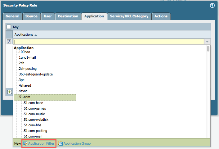The height and width of the screenshot is (149, 219).
Task: Click the Application Filter icon
Action: click(x=25, y=143)
